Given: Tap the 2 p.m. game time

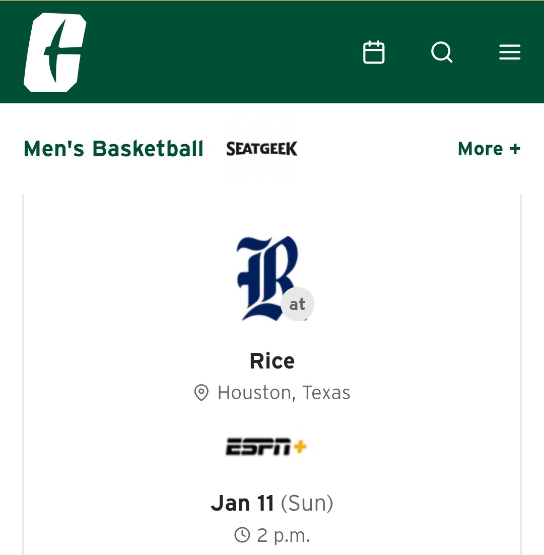Looking at the screenshot, I should point(283,535).
